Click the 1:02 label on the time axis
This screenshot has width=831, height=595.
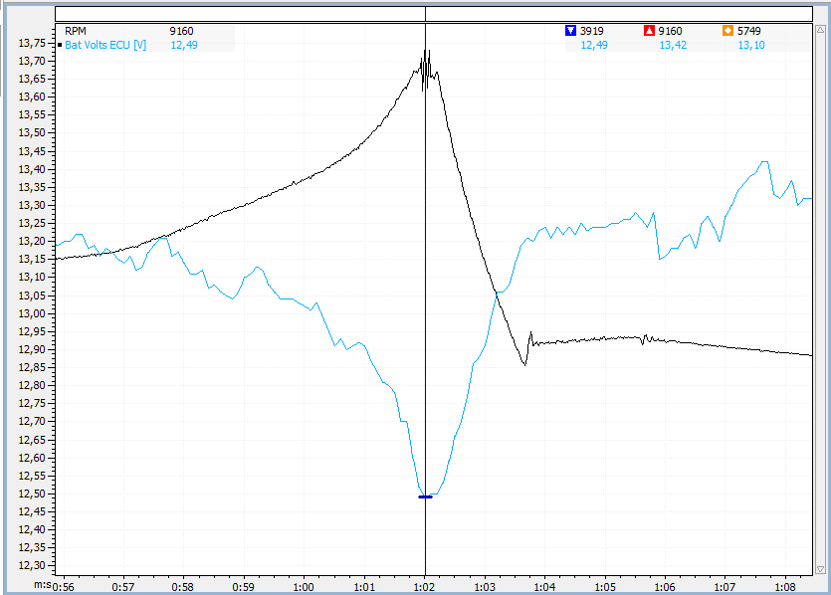(x=425, y=587)
